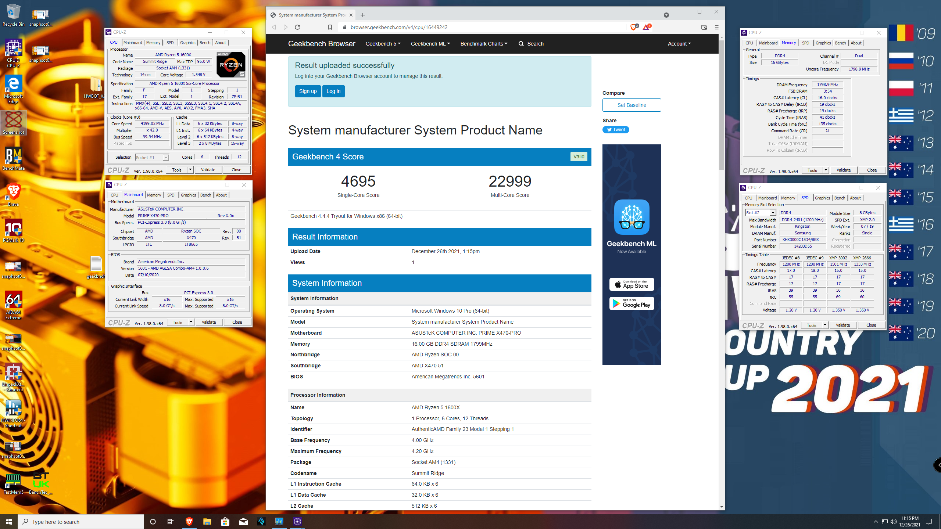Open Microsoft Edge desktop icon
941x529 pixels.
coord(13,89)
